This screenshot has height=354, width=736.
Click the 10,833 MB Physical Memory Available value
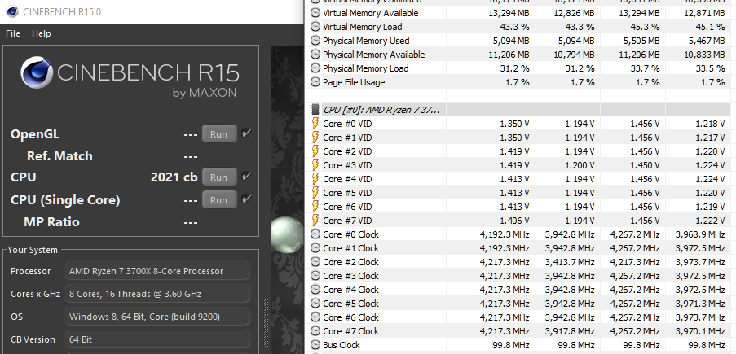[704, 55]
